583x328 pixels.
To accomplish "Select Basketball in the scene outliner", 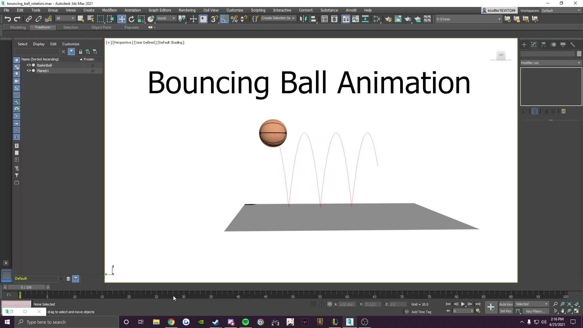I will point(44,65).
